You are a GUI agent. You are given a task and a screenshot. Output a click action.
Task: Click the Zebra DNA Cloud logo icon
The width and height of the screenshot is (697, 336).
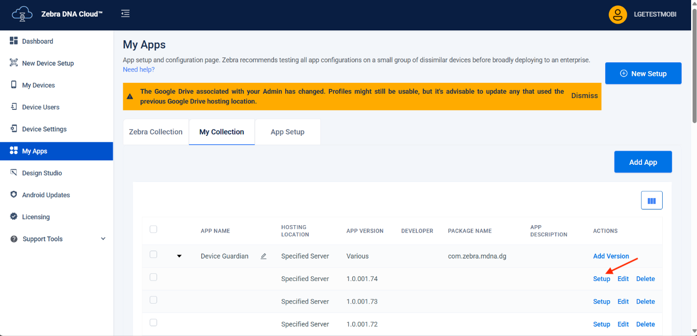[22, 15]
